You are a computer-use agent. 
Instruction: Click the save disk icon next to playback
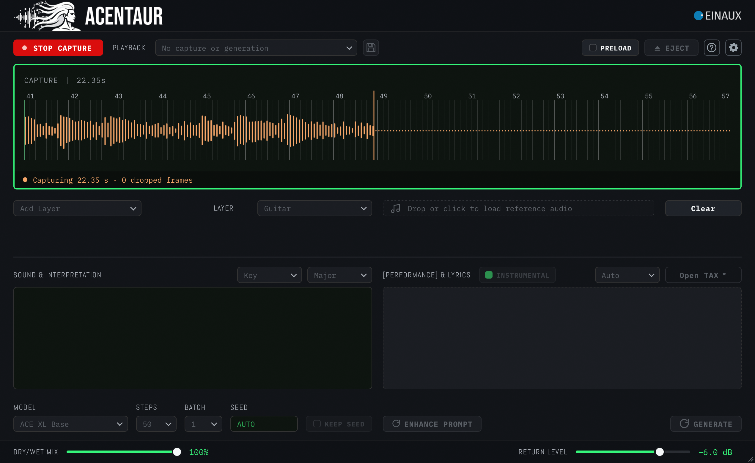click(x=371, y=48)
